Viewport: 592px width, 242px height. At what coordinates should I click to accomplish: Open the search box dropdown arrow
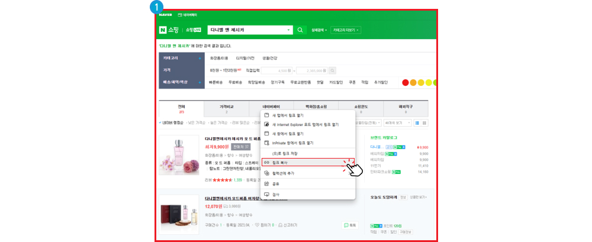click(288, 30)
